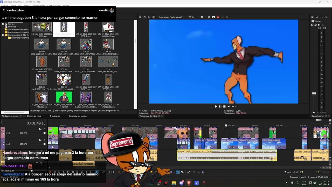Screen dimensions: 332x187
Task: Open event FX on Gemini_Generat clip
Action: pos(67,136)
